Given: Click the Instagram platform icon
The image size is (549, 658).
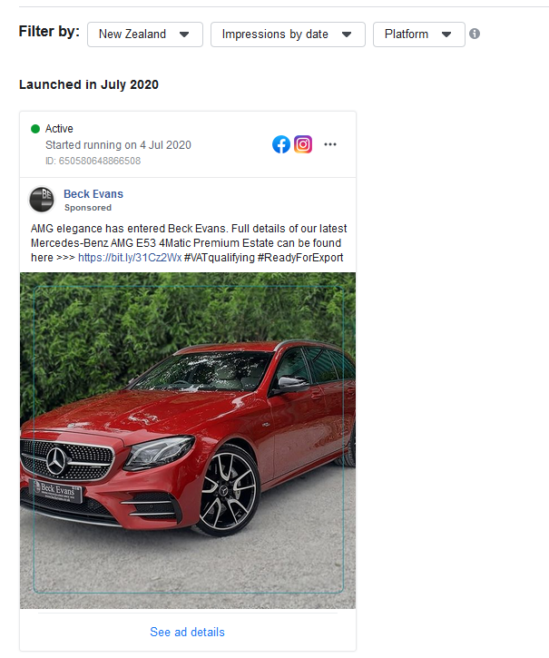Looking at the screenshot, I should [x=303, y=144].
